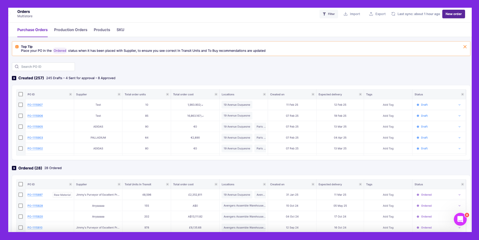
Task: Open PO ID column menu in Created table
Action: 70,94
